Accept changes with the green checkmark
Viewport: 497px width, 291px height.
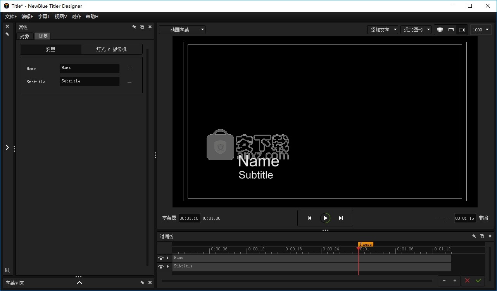click(x=478, y=281)
